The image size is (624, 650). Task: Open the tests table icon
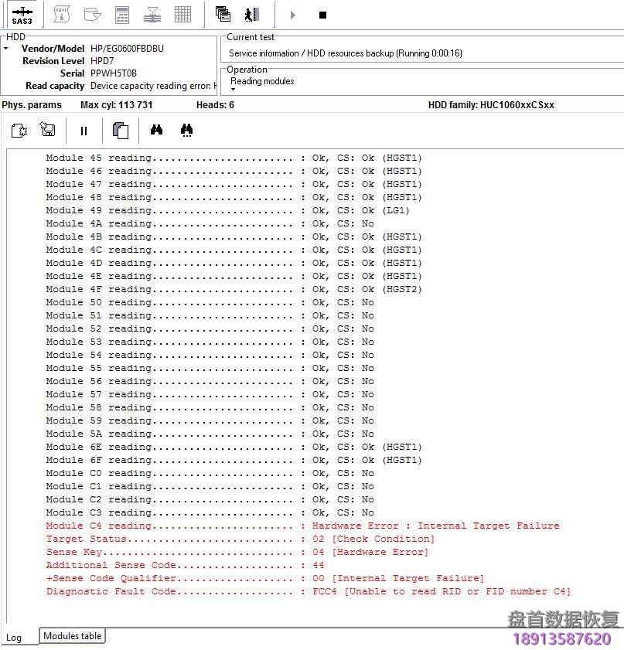click(x=122, y=13)
